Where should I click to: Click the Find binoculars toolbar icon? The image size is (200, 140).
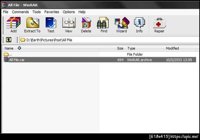tap(103, 23)
